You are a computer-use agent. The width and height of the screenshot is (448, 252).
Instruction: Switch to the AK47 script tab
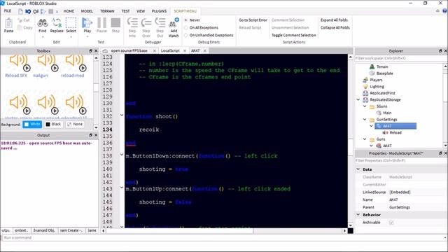pos(195,50)
